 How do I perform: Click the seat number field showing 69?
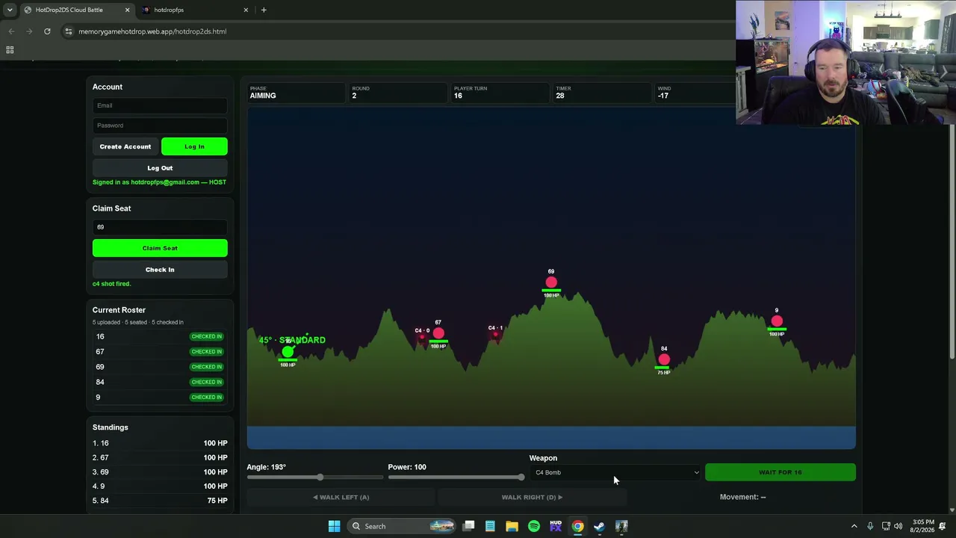click(x=160, y=227)
